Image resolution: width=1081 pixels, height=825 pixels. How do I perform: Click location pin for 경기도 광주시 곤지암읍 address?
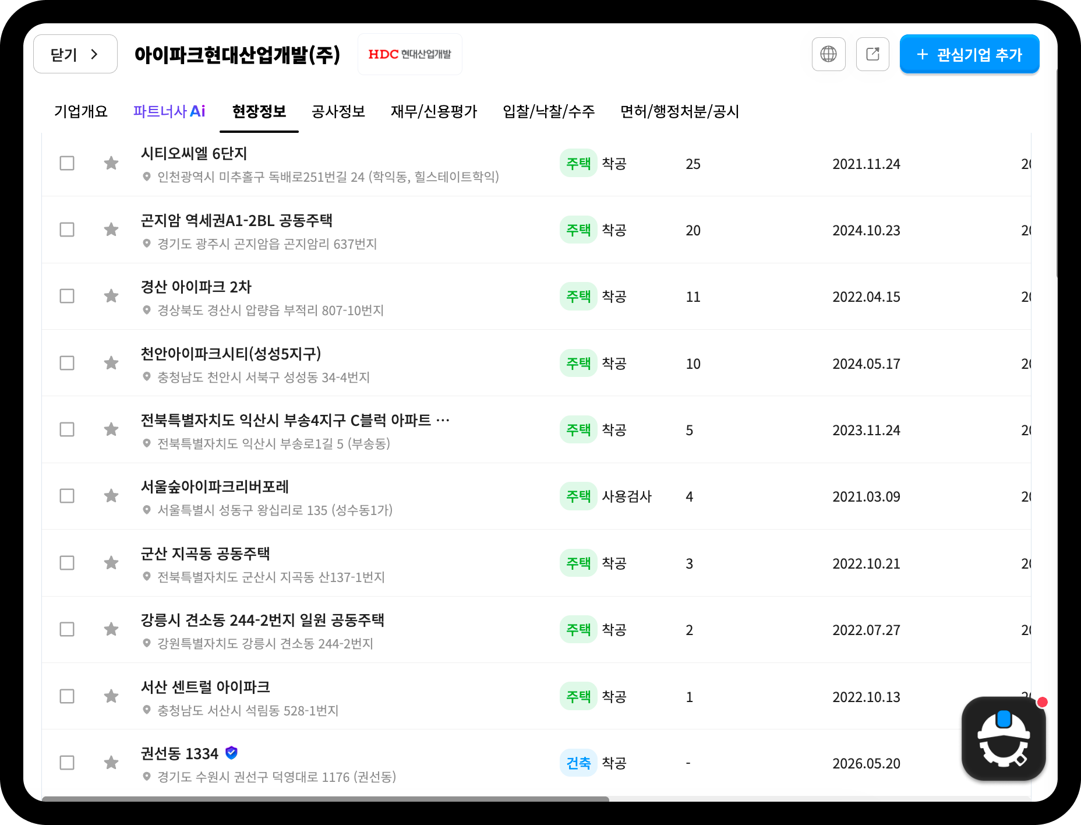coord(147,244)
